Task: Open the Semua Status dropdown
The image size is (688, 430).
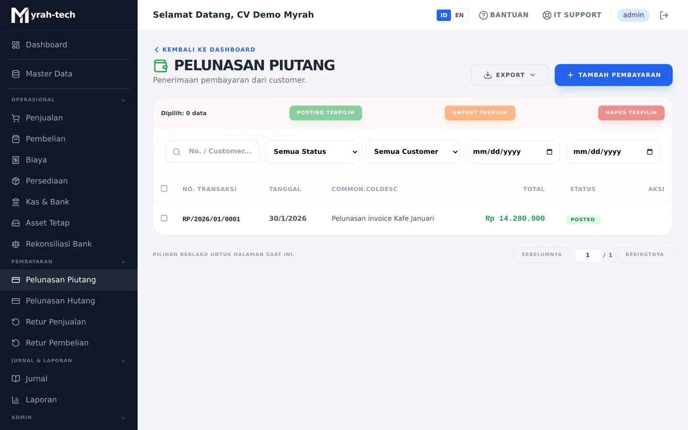Action: coord(312,152)
